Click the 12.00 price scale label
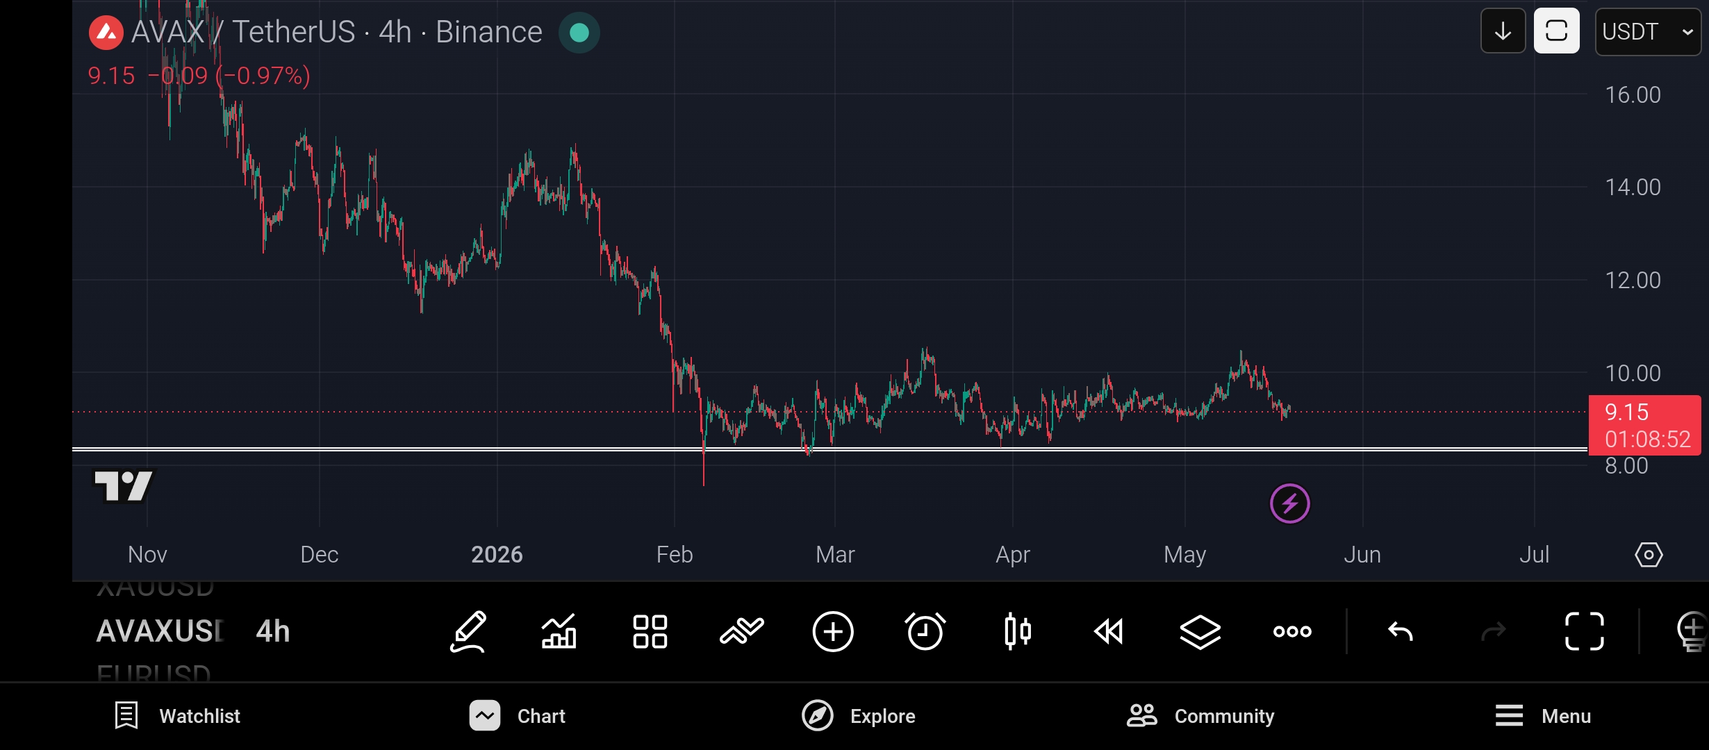Screen dimensions: 1709x750 (x=1633, y=280)
